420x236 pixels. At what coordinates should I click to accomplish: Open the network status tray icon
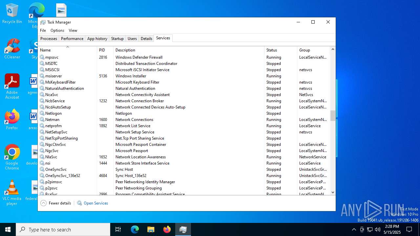[x=370, y=229]
